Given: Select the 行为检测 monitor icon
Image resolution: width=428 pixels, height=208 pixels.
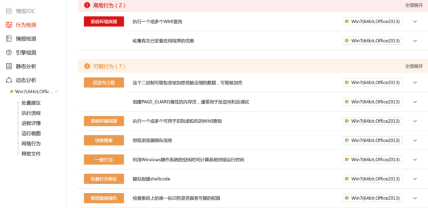Looking at the screenshot, I should point(9,25).
